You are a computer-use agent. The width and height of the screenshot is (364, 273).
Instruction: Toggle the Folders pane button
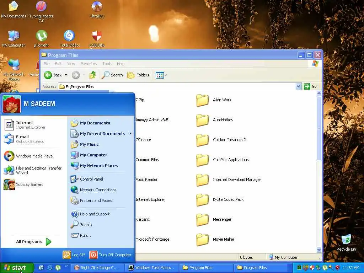tap(138, 75)
